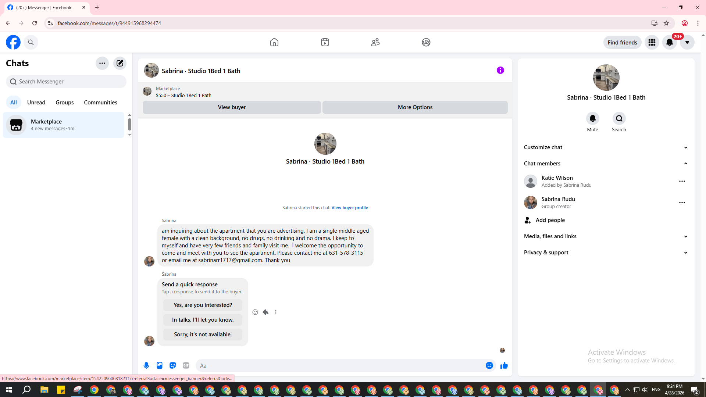Toggle conversation information panel
This screenshot has width=706, height=397.
(x=500, y=70)
